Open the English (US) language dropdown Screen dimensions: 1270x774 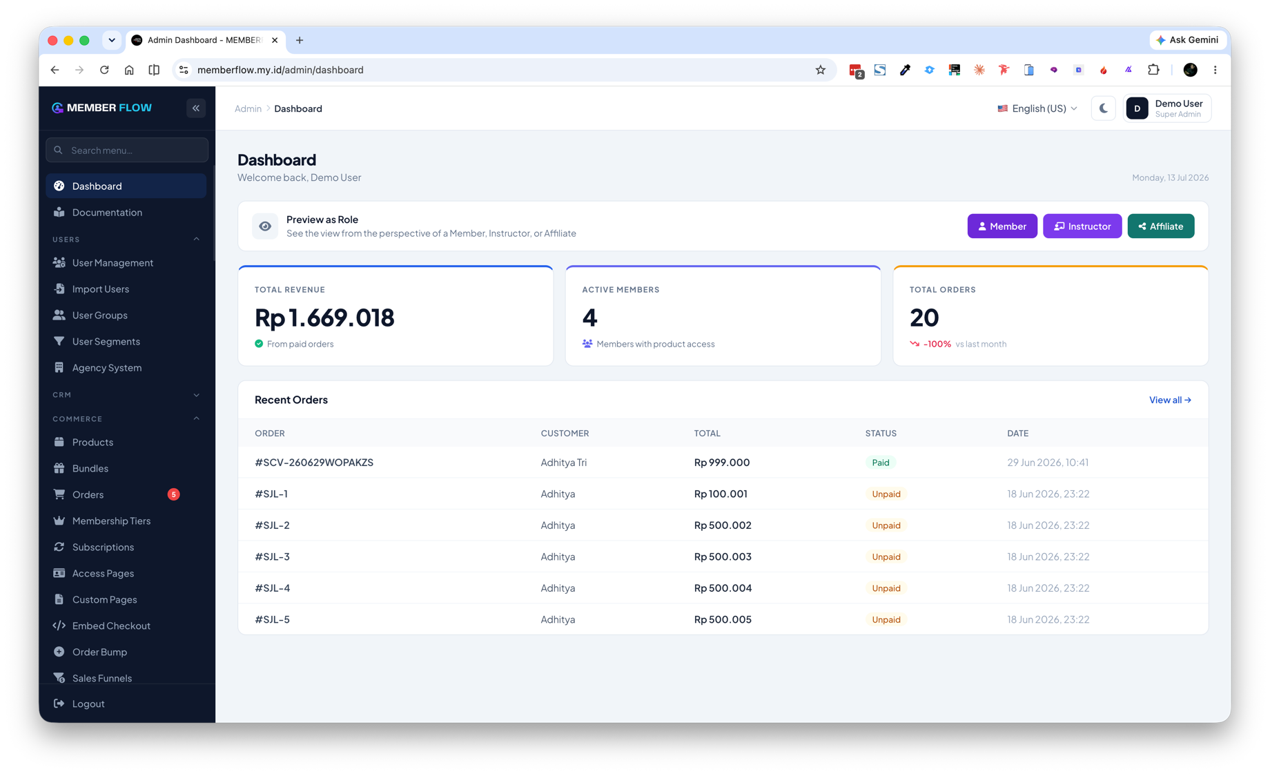tap(1037, 108)
